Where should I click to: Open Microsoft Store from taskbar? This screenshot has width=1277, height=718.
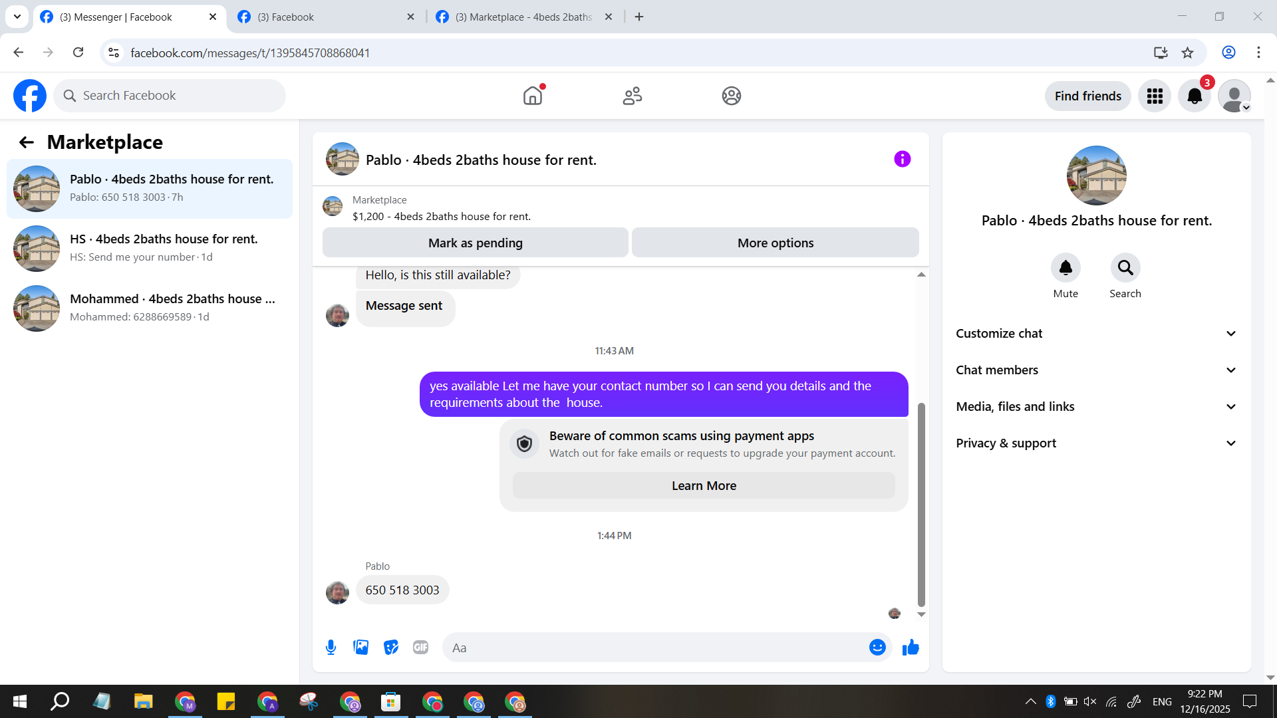click(390, 701)
